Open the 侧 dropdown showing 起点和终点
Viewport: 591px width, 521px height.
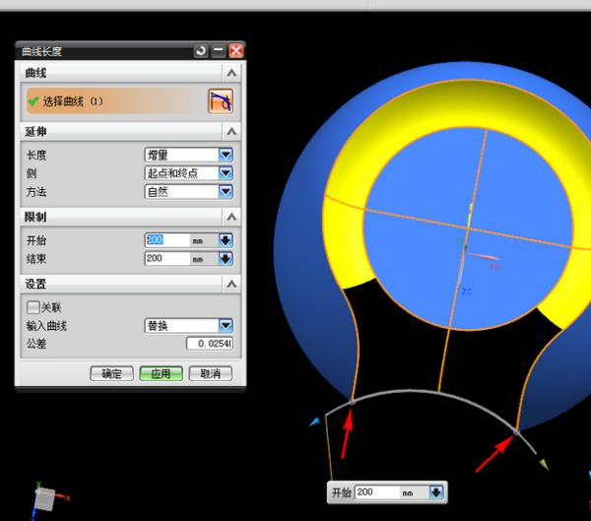coord(226,173)
